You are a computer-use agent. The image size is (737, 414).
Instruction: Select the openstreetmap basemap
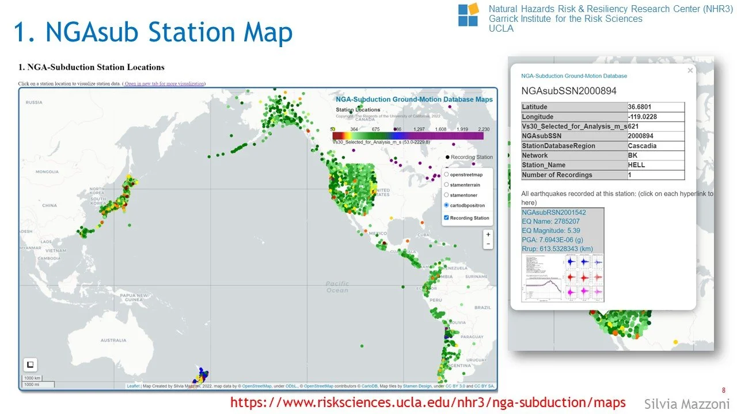446,174
